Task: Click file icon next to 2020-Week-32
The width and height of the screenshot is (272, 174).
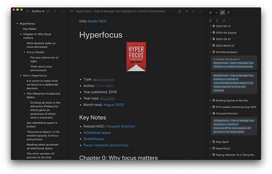Action: pos(214,45)
